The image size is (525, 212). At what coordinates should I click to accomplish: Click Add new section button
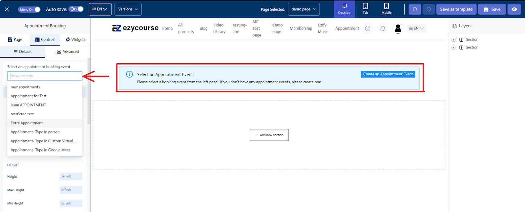coord(269,135)
